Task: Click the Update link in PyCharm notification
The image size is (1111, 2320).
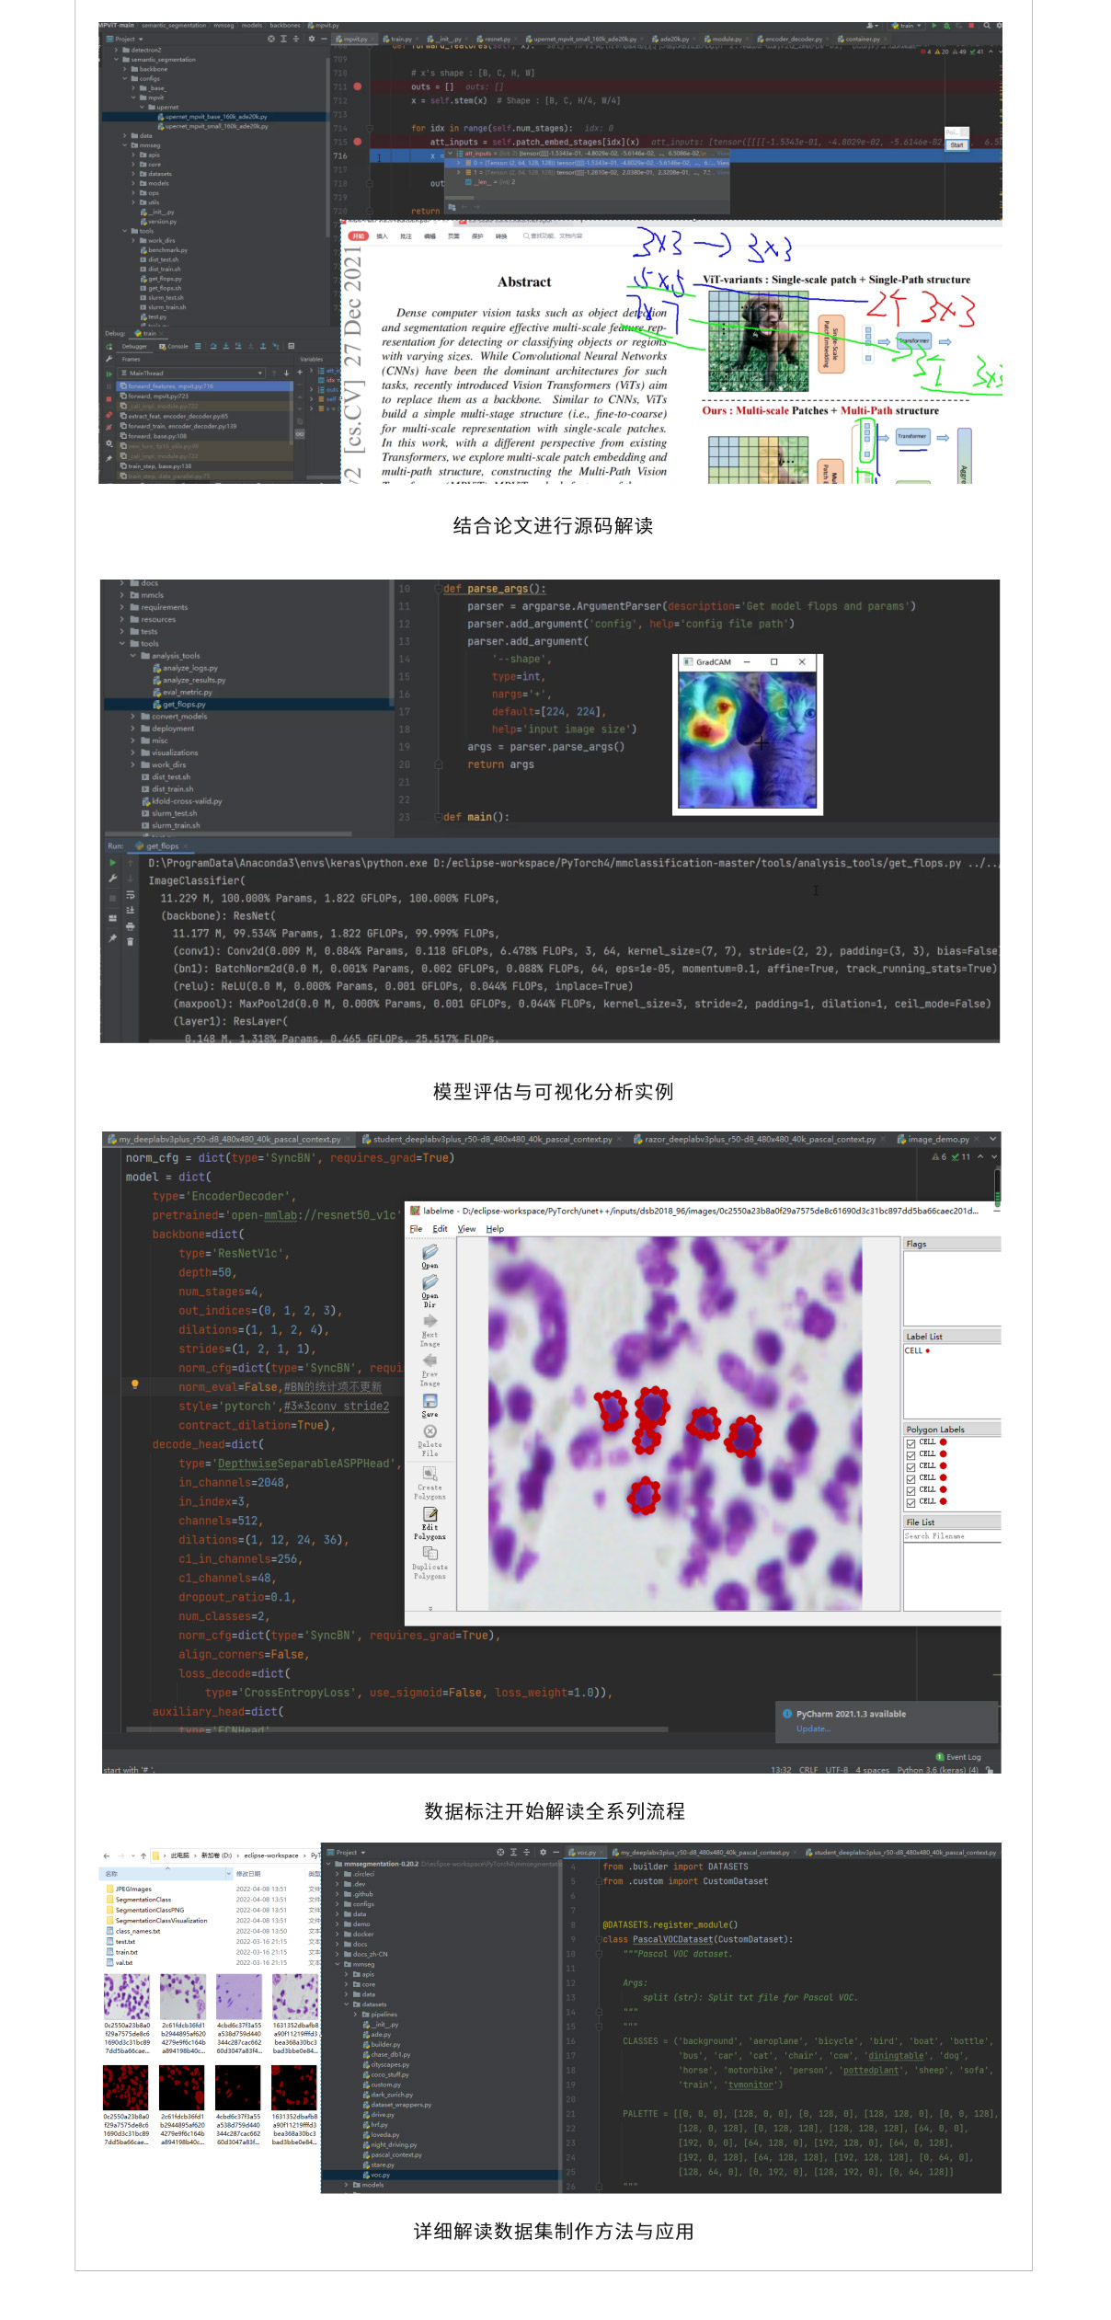Action: click(813, 1729)
